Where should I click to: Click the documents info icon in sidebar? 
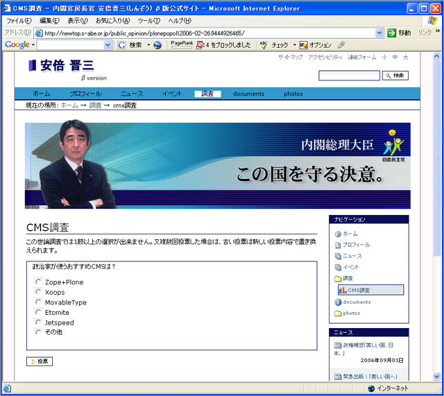click(338, 302)
